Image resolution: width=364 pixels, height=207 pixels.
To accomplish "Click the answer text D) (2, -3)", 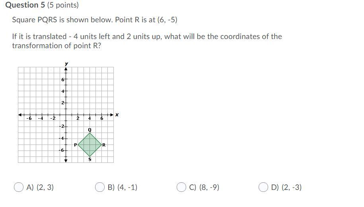I will 286,187.
